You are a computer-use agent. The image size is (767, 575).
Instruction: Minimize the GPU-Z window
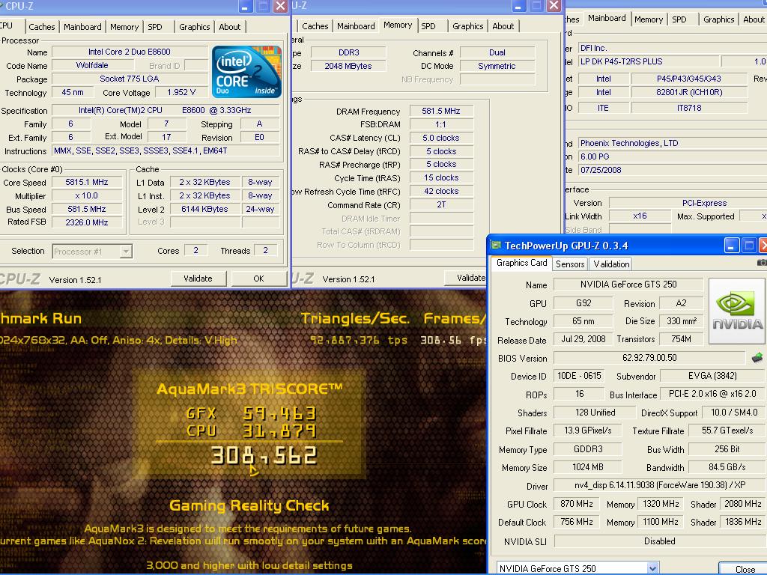pyautogui.click(x=731, y=246)
